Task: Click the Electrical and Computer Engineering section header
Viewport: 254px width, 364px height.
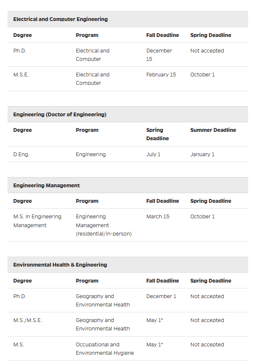Action: click(x=60, y=19)
